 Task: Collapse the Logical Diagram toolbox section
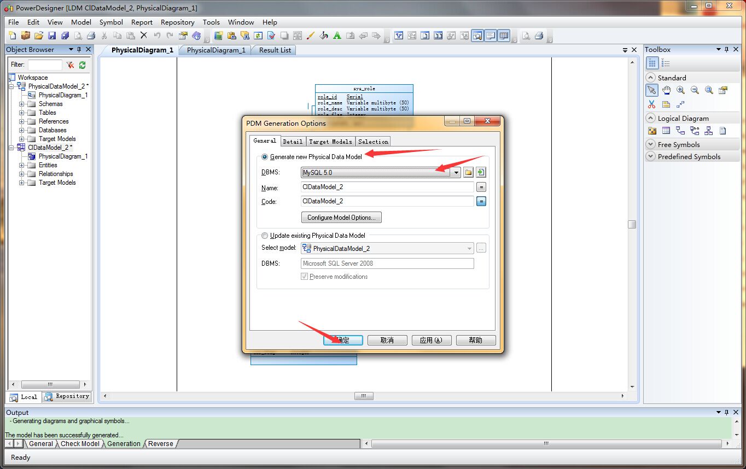(x=651, y=118)
